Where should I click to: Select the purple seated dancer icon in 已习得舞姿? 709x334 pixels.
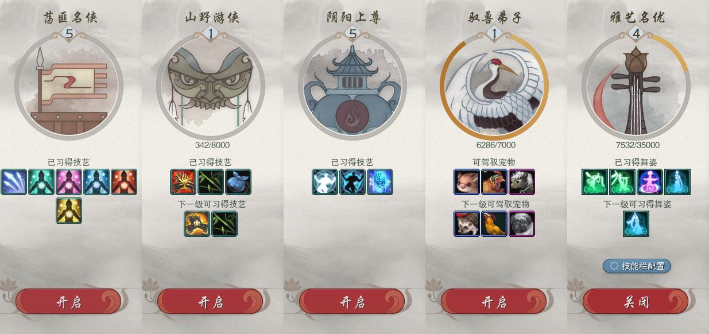pos(650,182)
